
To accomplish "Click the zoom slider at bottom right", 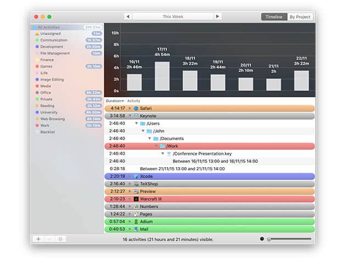I will click(289, 239).
